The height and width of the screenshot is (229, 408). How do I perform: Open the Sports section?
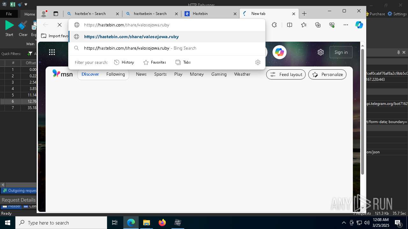click(160, 74)
